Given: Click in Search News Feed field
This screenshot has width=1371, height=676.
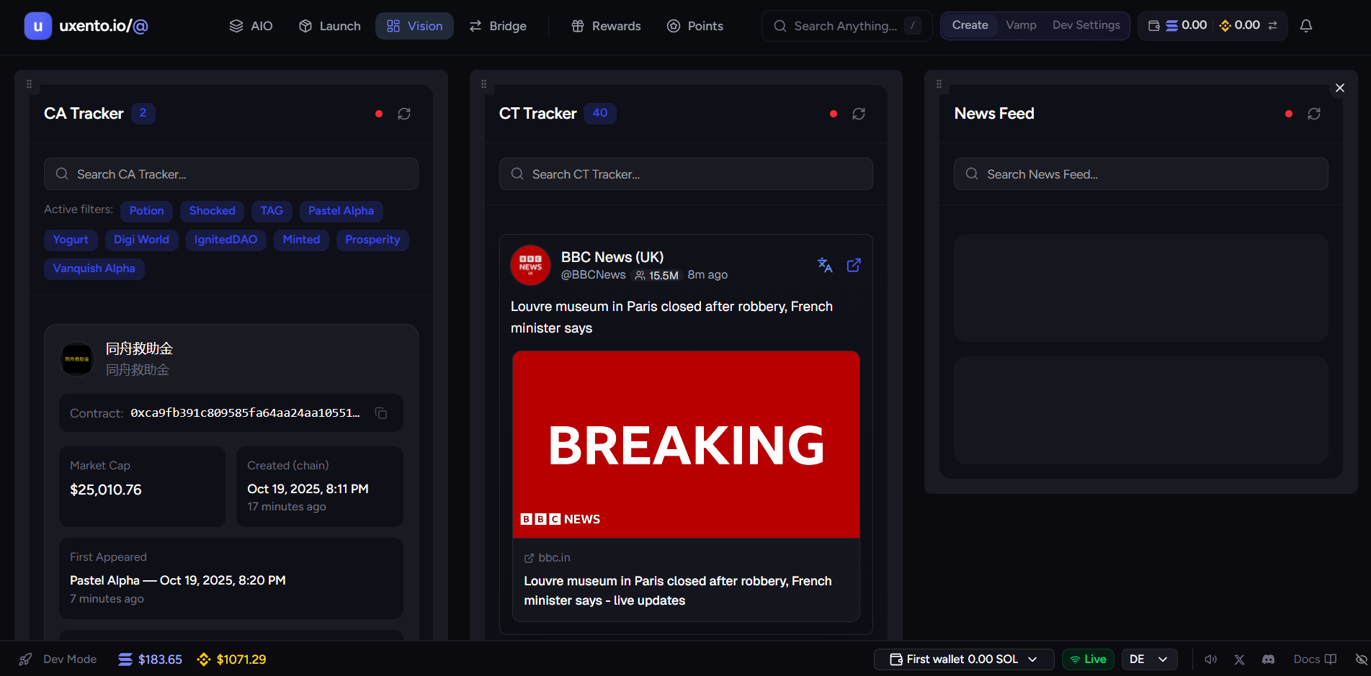Looking at the screenshot, I should pyautogui.click(x=1141, y=174).
